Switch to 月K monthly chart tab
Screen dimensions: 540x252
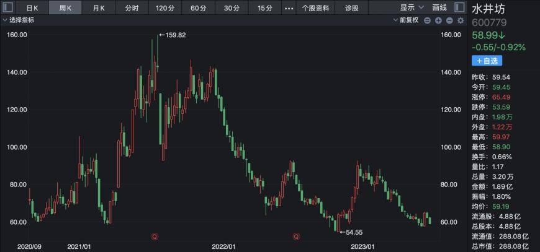(99, 8)
